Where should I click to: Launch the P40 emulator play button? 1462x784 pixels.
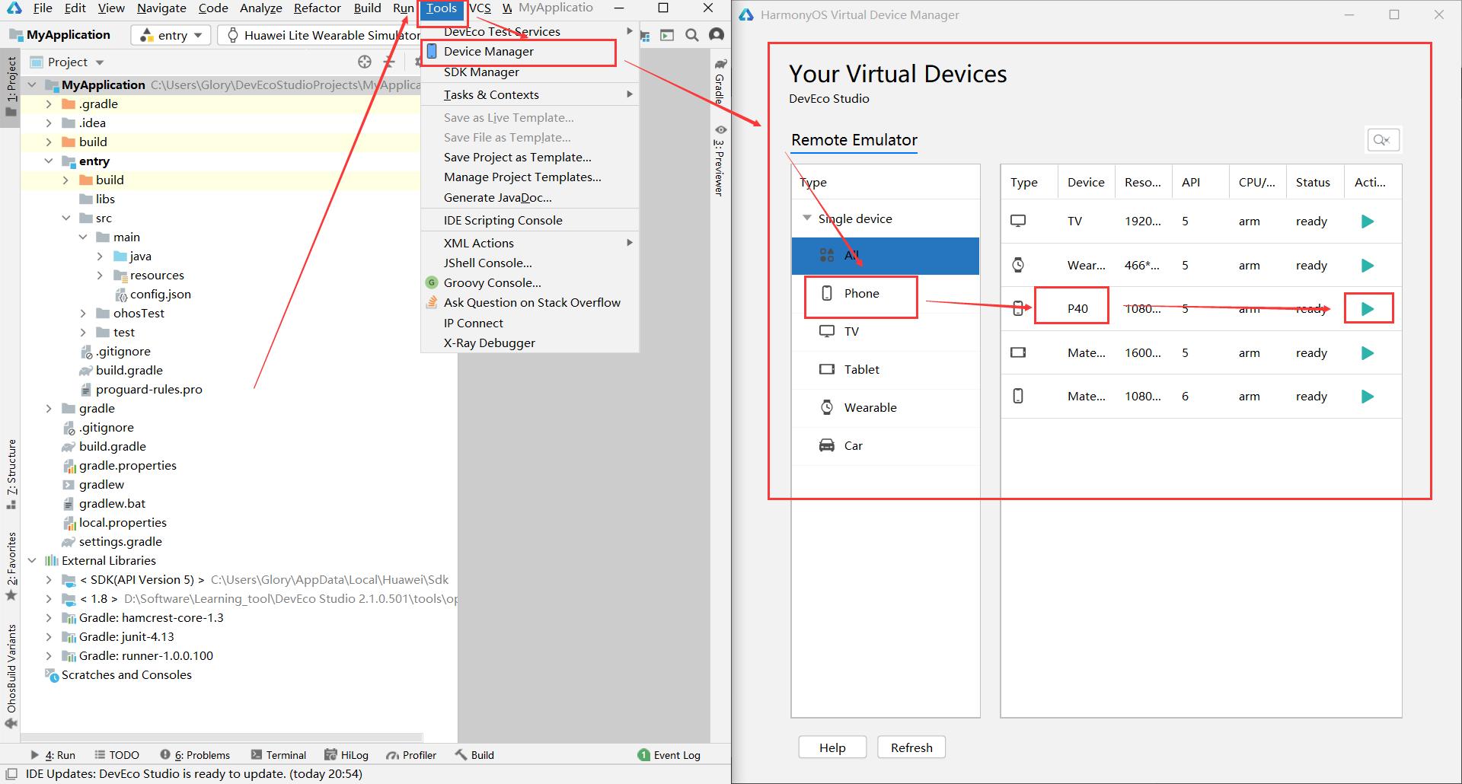(1368, 309)
